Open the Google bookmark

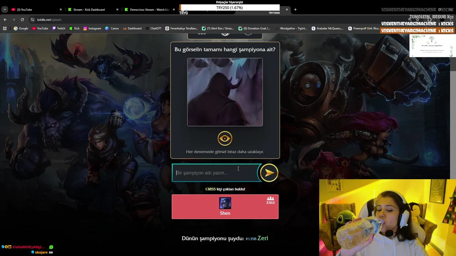(21, 28)
